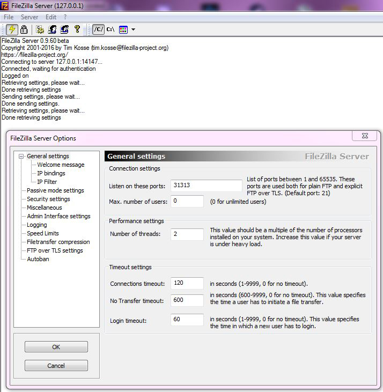This screenshot has height=392, width=383.
Task: Open dropdown arrow next to grid icon
Action: point(133,29)
